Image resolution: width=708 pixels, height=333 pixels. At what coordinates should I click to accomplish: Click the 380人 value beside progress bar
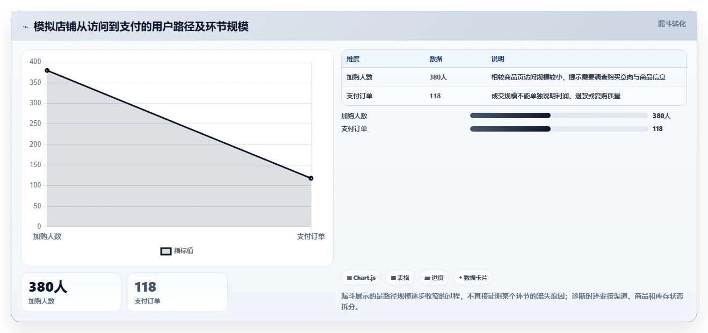[x=661, y=115]
